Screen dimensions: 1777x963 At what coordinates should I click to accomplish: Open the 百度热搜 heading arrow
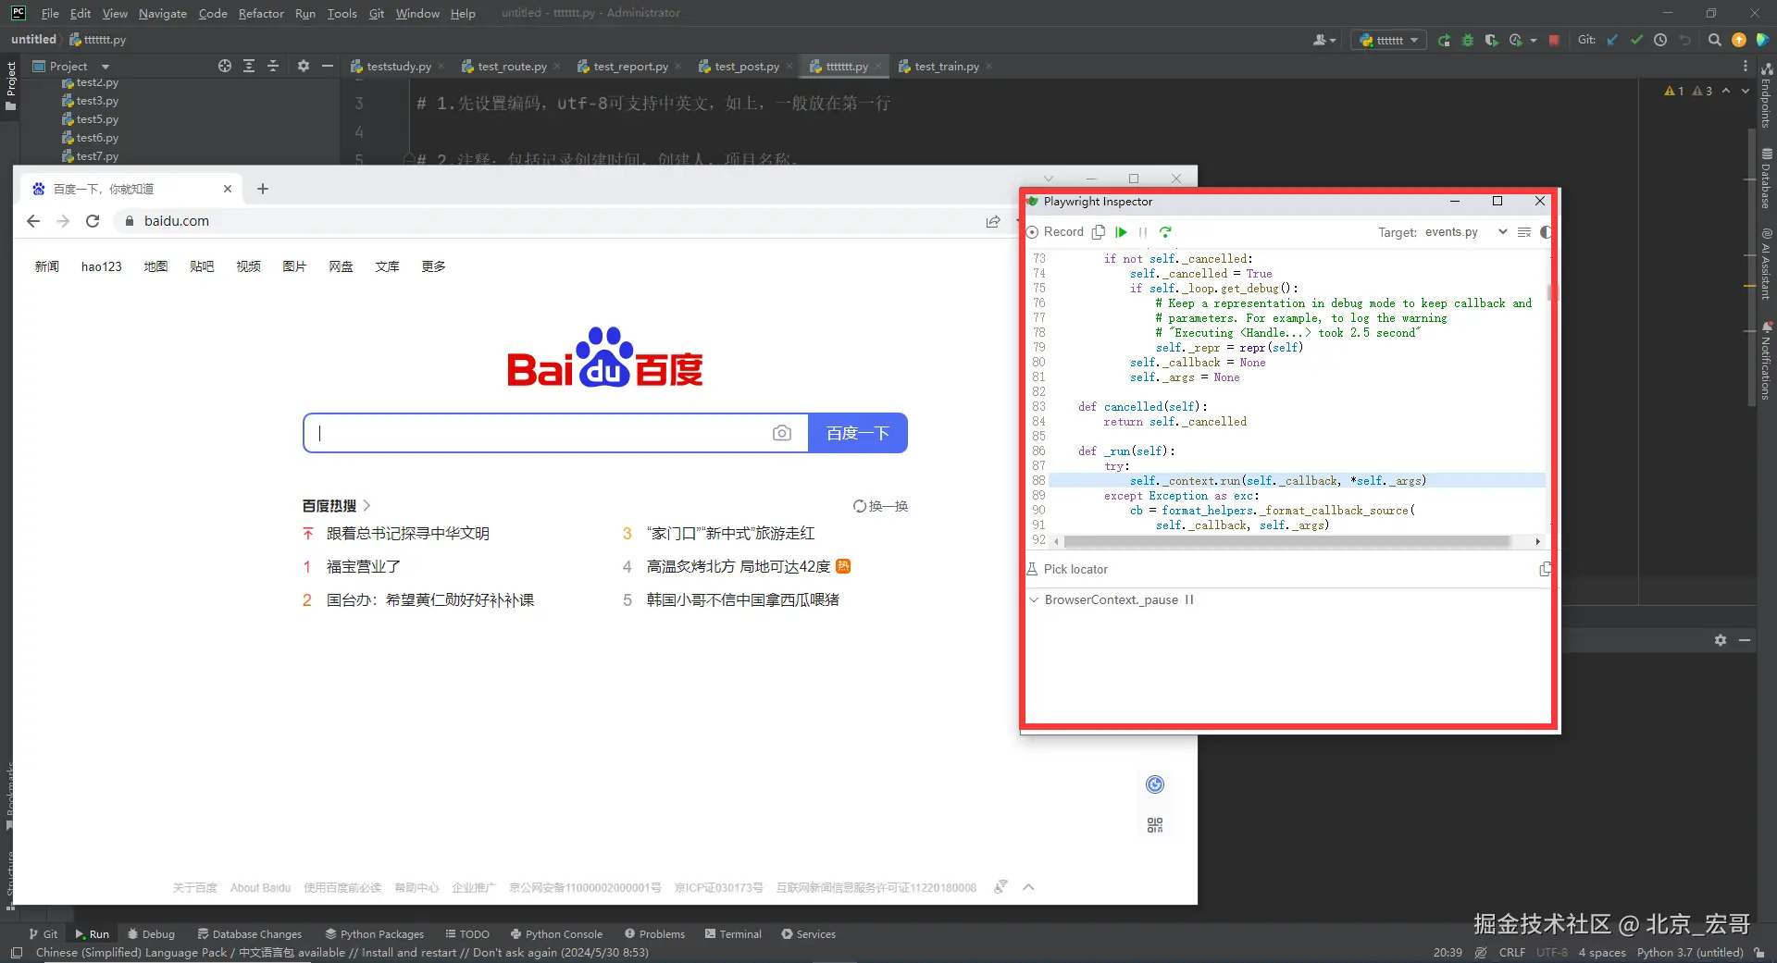[x=367, y=506]
